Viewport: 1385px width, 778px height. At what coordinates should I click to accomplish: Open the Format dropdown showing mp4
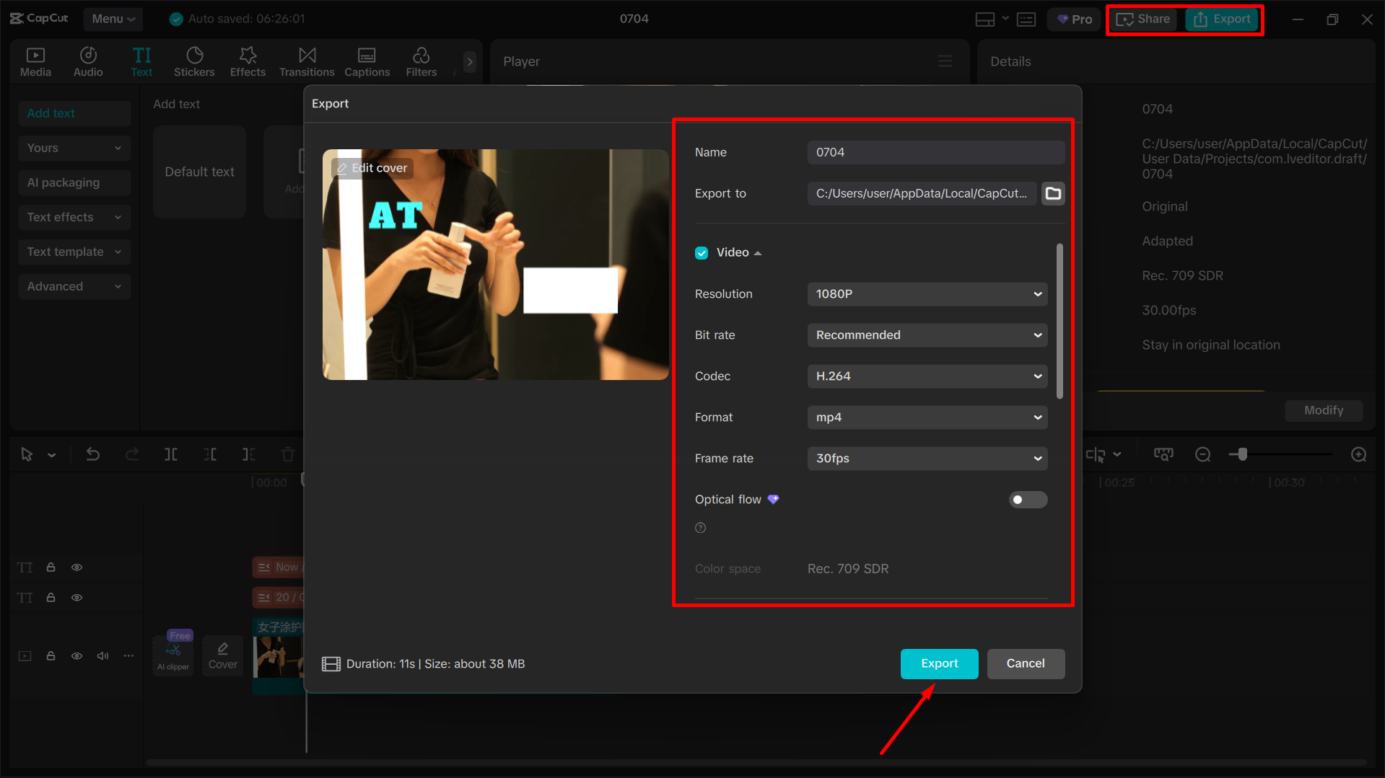pyautogui.click(x=927, y=417)
